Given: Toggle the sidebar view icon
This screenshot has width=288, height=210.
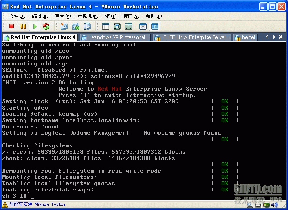Looking at the screenshot, I should tap(106, 26).
